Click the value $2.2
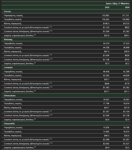The width and height of the screenshot is (132, 150). tap(127, 63)
